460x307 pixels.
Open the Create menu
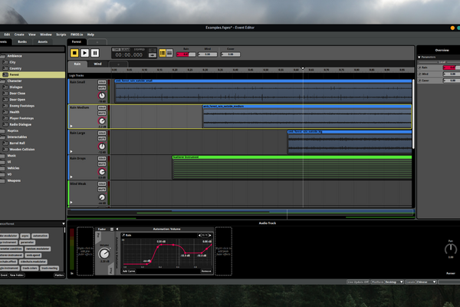coord(19,35)
